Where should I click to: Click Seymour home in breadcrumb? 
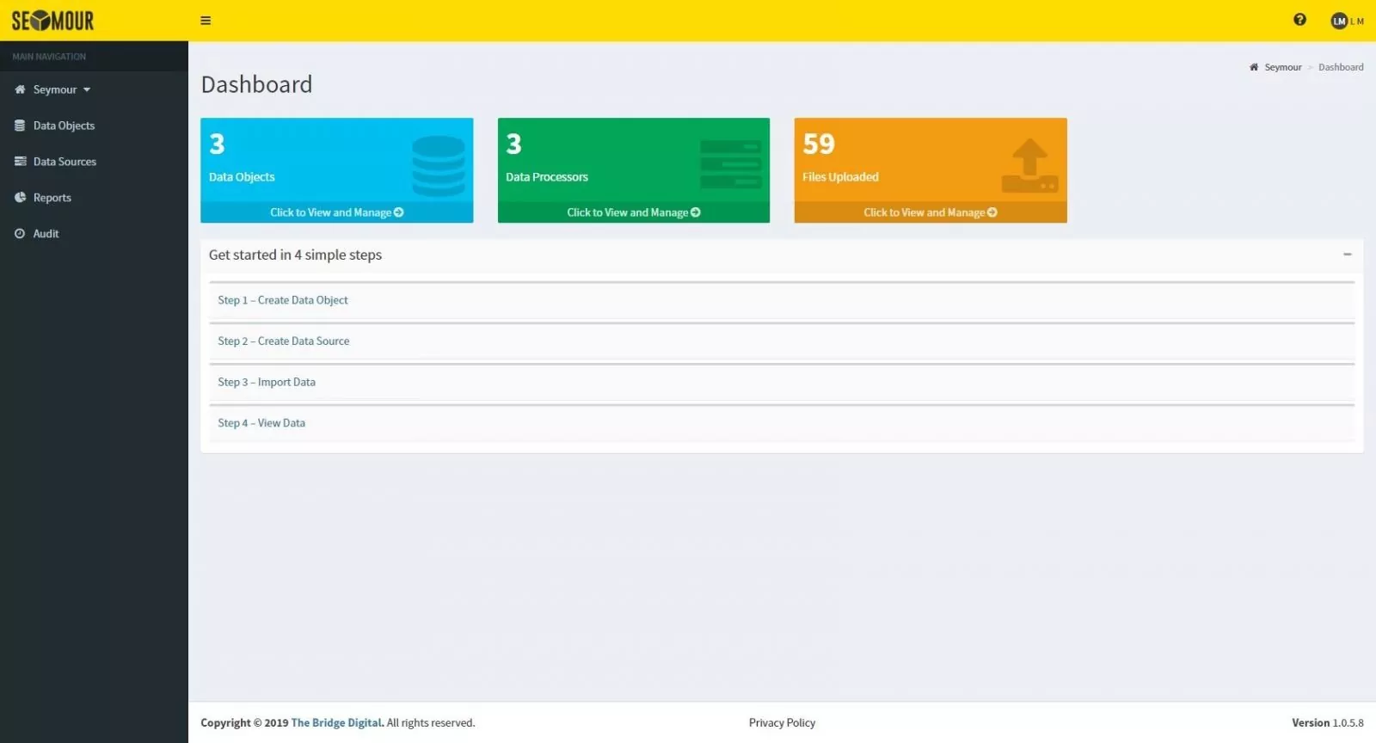(1282, 67)
